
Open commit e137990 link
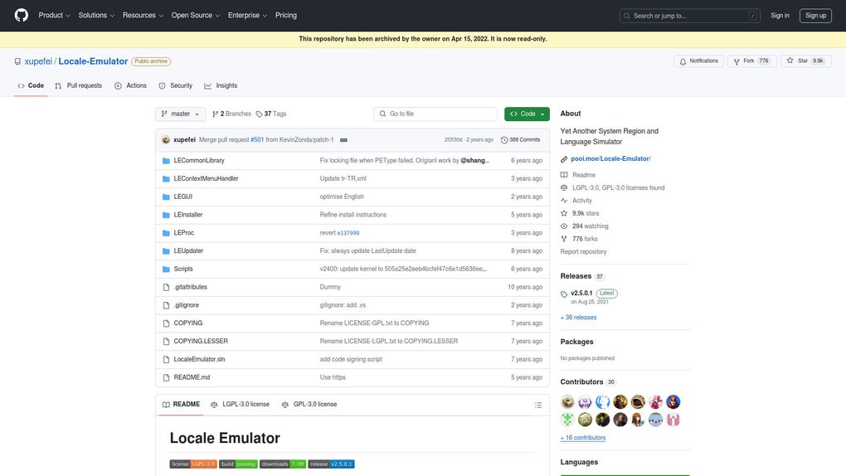coord(348,233)
